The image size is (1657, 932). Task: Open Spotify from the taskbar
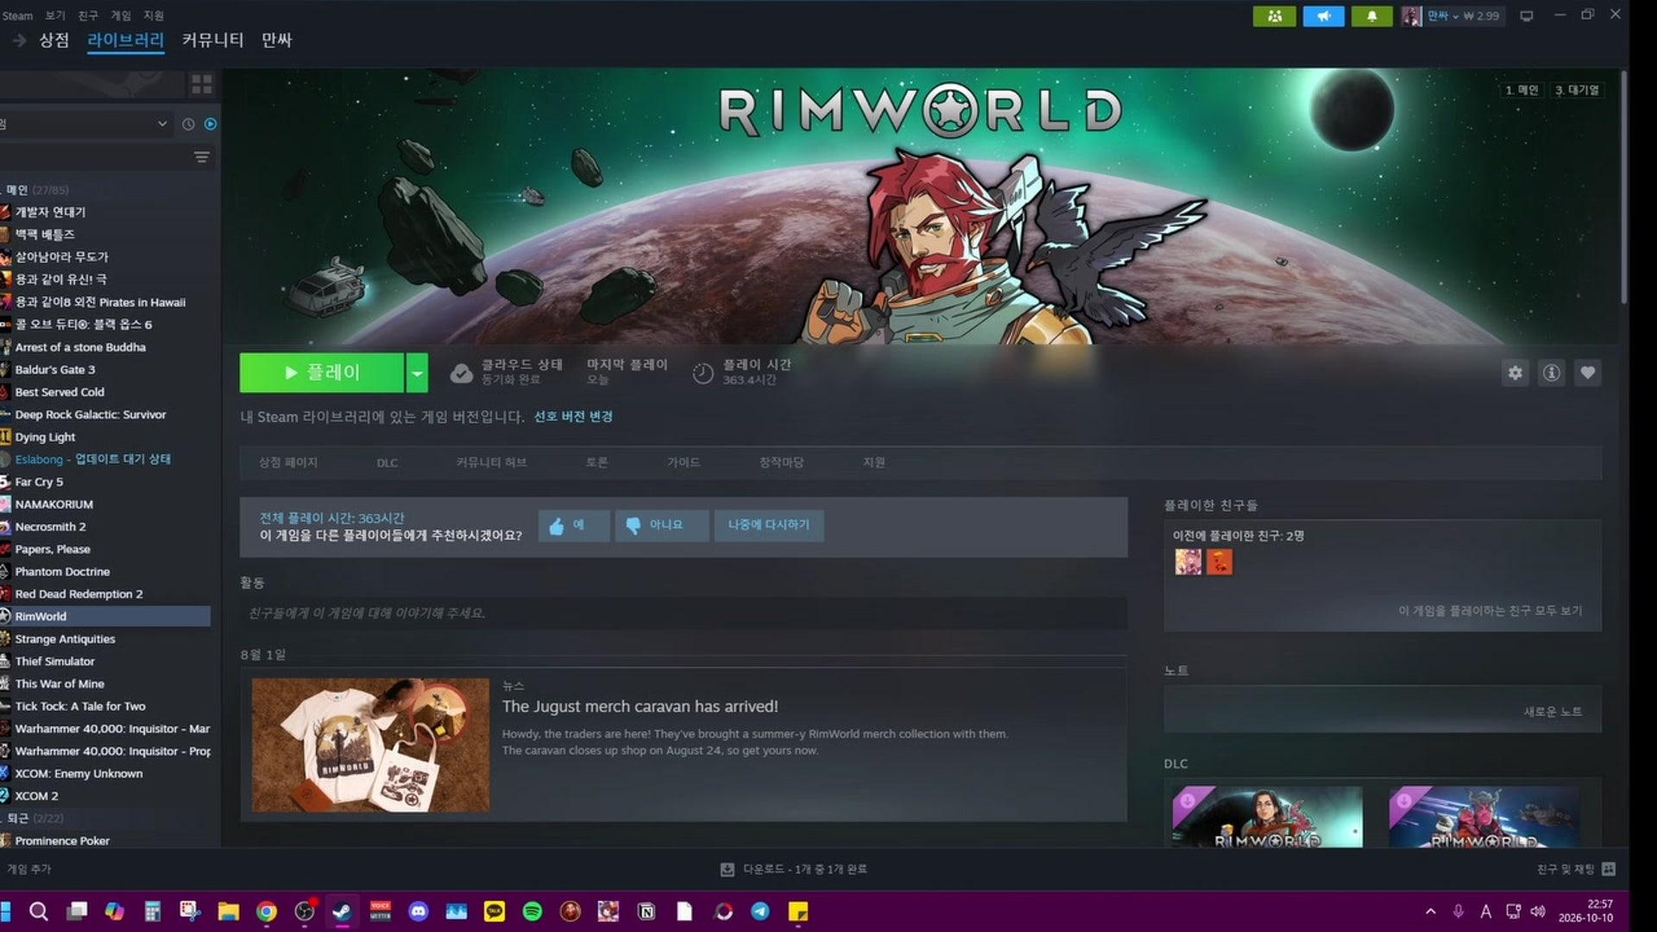(532, 911)
